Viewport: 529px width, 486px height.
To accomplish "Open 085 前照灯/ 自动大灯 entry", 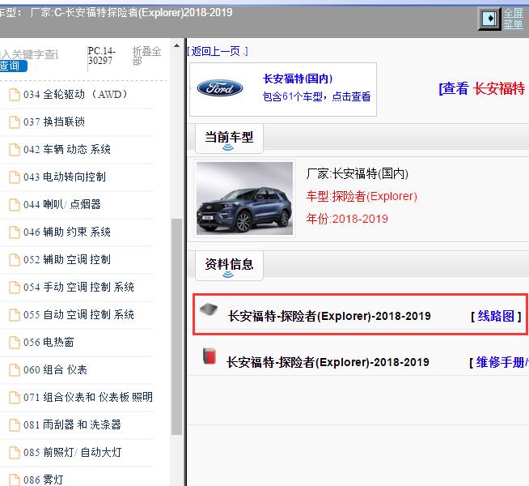I will [72, 452].
